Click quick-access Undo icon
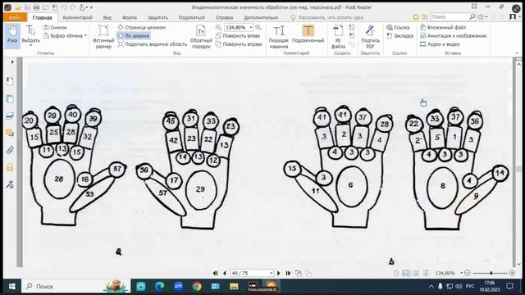The height and width of the screenshot is (295, 525). [x=64, y=7]
